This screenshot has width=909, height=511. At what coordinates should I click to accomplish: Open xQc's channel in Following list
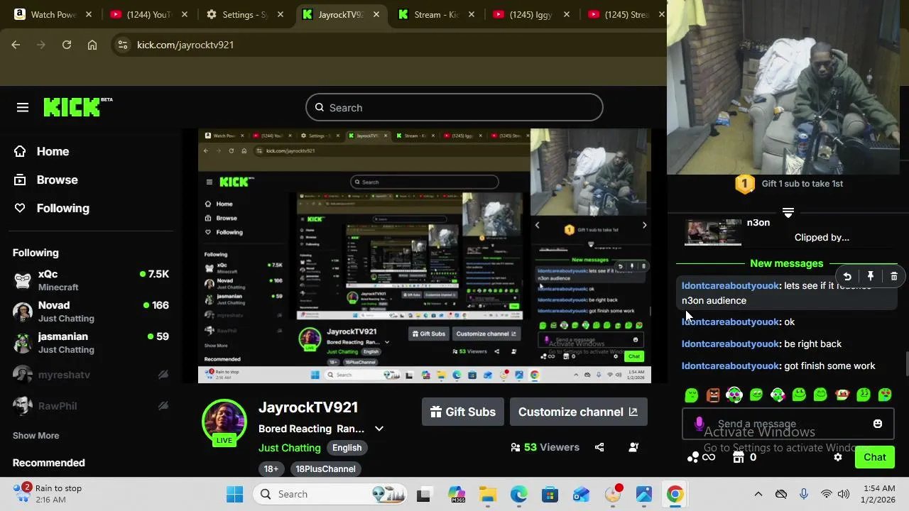click(91, 280)
